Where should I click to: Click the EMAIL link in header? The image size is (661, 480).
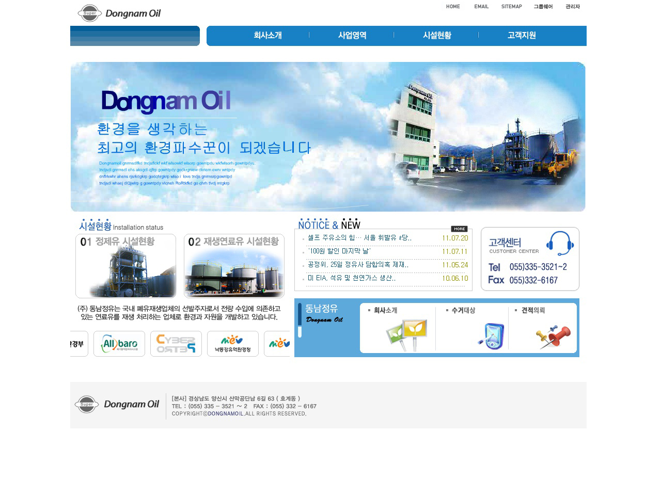pos(481,7)
